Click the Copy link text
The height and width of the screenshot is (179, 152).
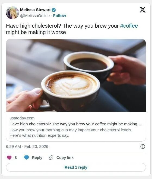tap(65, 158)
